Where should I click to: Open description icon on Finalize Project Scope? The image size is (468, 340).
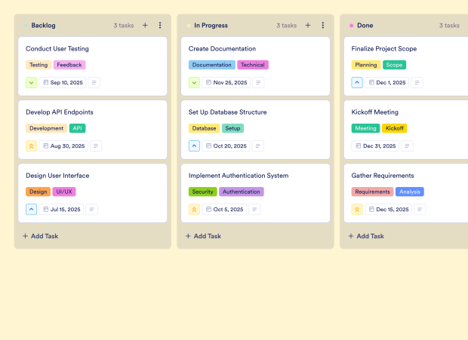(x=417, y=82)
